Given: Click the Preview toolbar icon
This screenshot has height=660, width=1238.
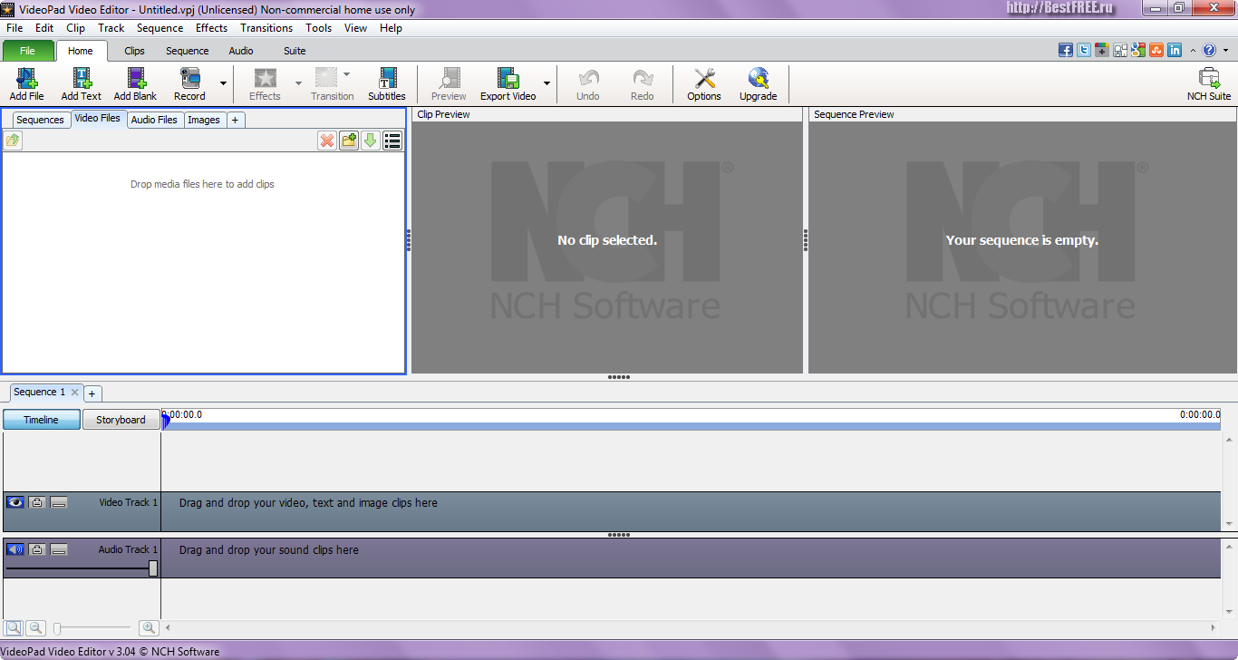Looking at the screenshot, I should click(449, 79).
